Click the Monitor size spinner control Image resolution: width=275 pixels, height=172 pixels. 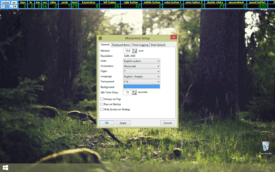pos(135,51)
